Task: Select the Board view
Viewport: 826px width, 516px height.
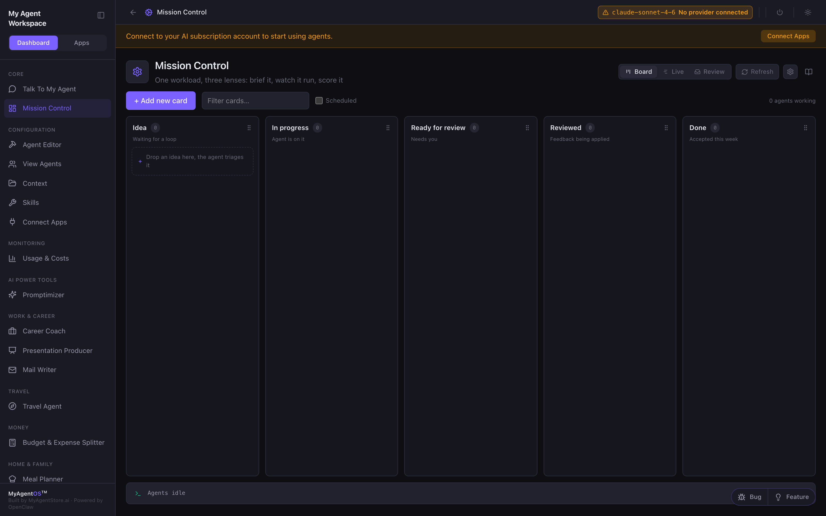Action: (639, 72)
